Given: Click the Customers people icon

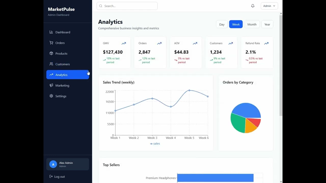Looking at the screenshot, I should pyautogui.click(x=51, y=64).
